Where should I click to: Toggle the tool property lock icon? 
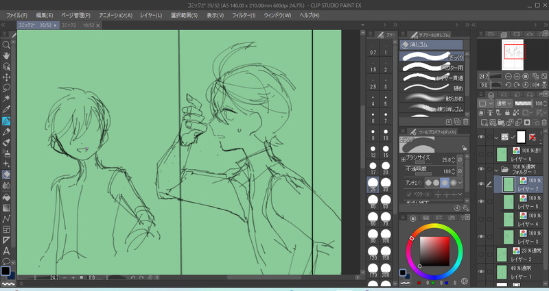click(x=464, y=147)
